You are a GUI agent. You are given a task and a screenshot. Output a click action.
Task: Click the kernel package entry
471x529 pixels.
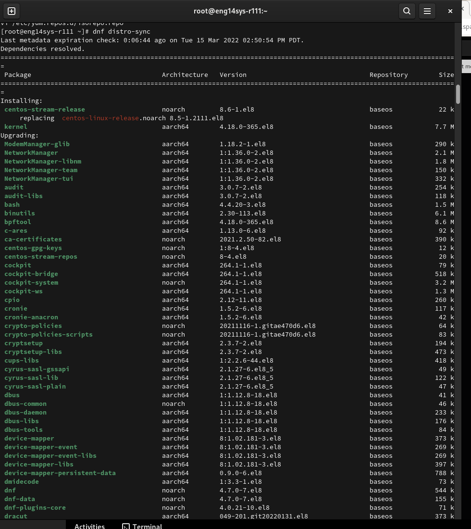point(15,127)
